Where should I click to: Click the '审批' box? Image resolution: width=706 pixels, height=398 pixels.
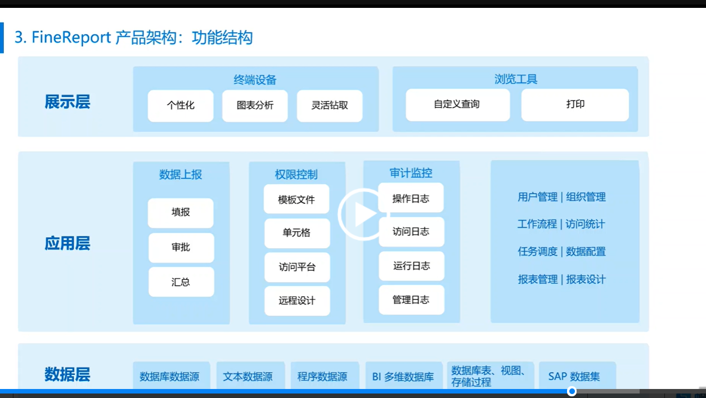click(x=181, y=248)
